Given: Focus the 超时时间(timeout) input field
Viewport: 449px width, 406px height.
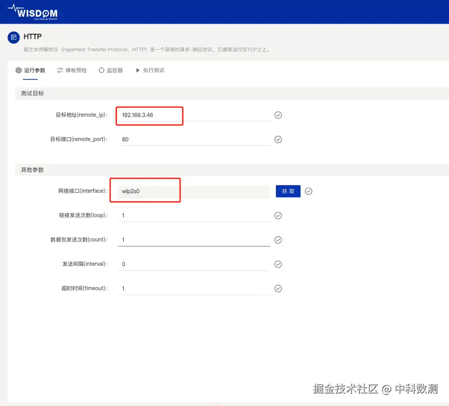Looking at the screenshot, I should [194, 288].
